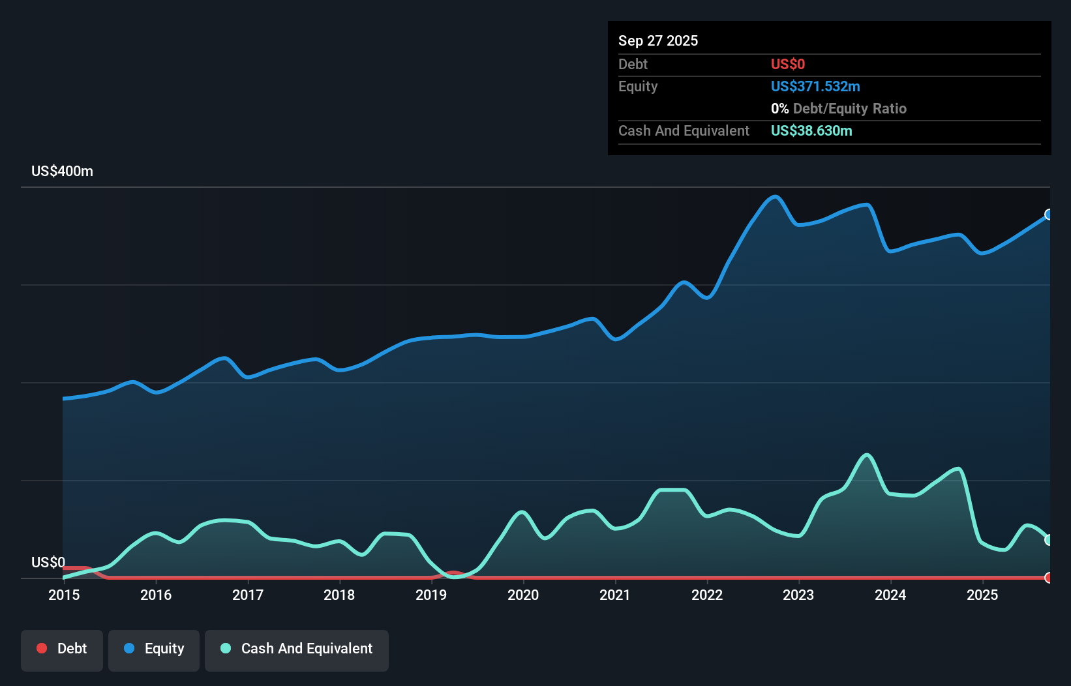The height and width of the screenshot is (686, 1071).
Task: Click the US$371.532m Equity value link
Action: (x=815, y=86)
